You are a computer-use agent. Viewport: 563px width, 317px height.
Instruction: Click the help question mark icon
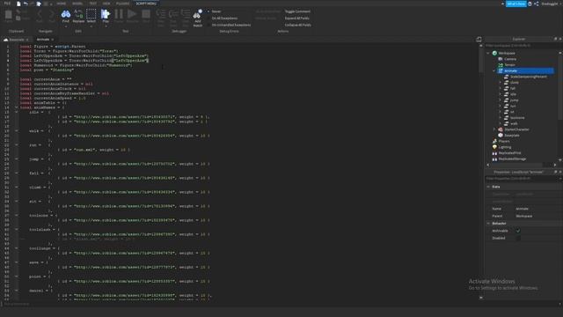(530, 4)
